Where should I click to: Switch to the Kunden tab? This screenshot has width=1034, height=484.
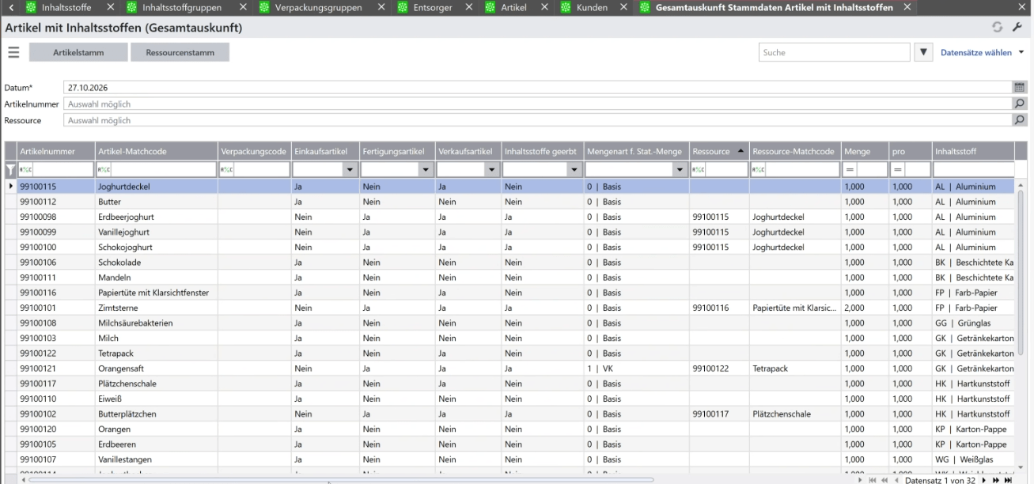(x=590, y=7)
